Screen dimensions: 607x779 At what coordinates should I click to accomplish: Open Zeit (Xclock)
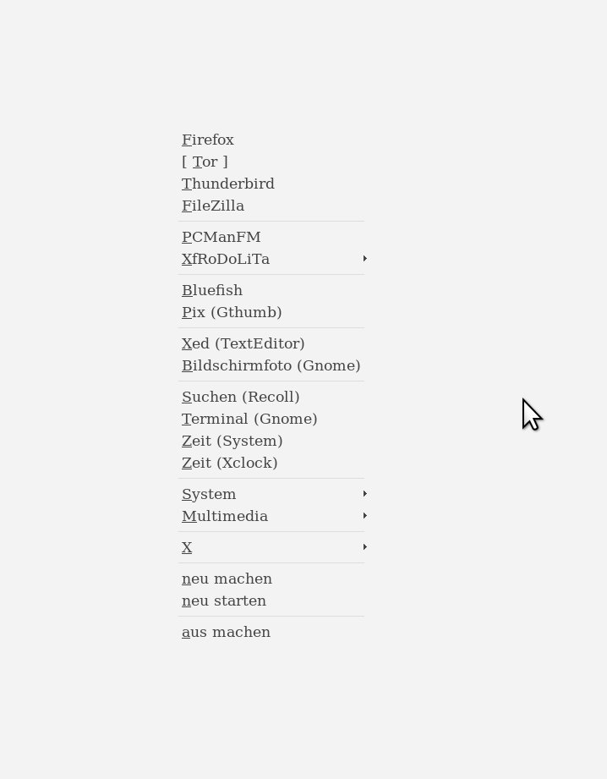tap(230, 464)
